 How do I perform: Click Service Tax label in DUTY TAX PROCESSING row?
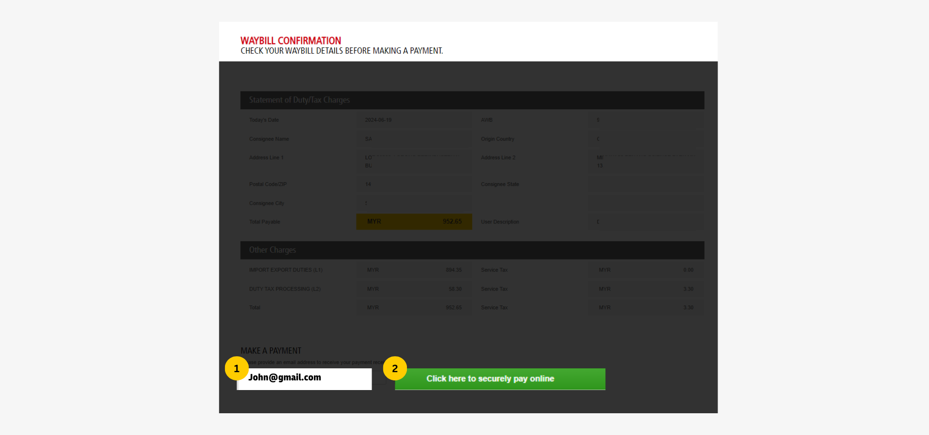(494, 289)
